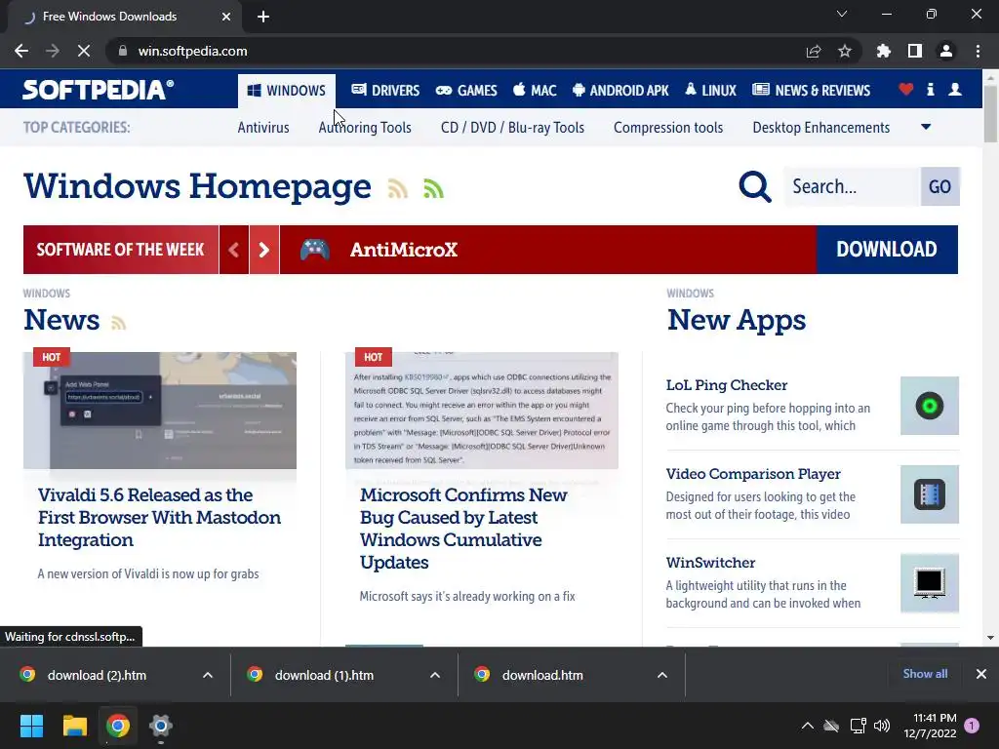
Task: Open the Softpedia user account icon
Action: click(955, 89)
